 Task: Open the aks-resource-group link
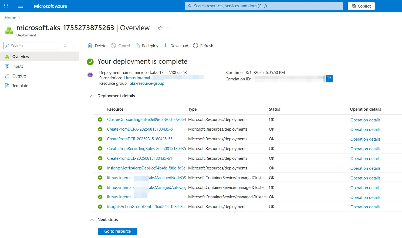[147, 83]
